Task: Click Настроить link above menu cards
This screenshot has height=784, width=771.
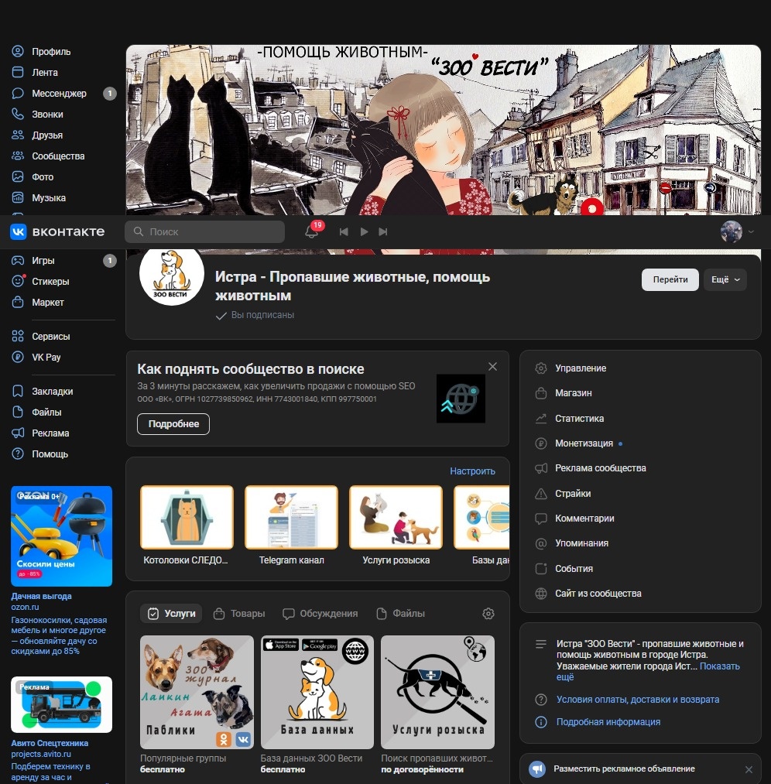Action: click(472, 471)
